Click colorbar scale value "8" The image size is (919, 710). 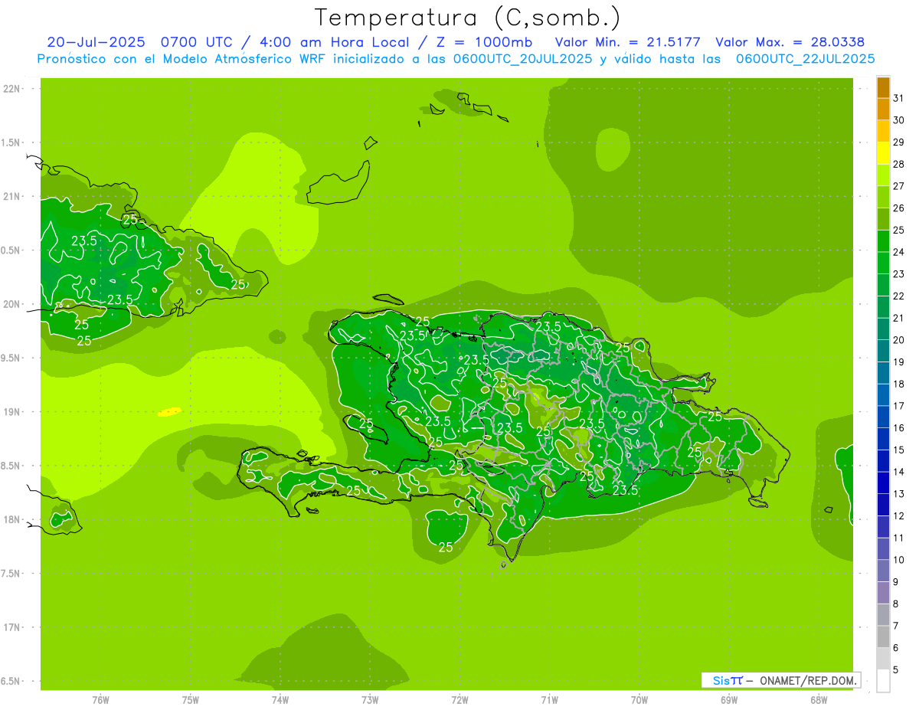[896, 604]
